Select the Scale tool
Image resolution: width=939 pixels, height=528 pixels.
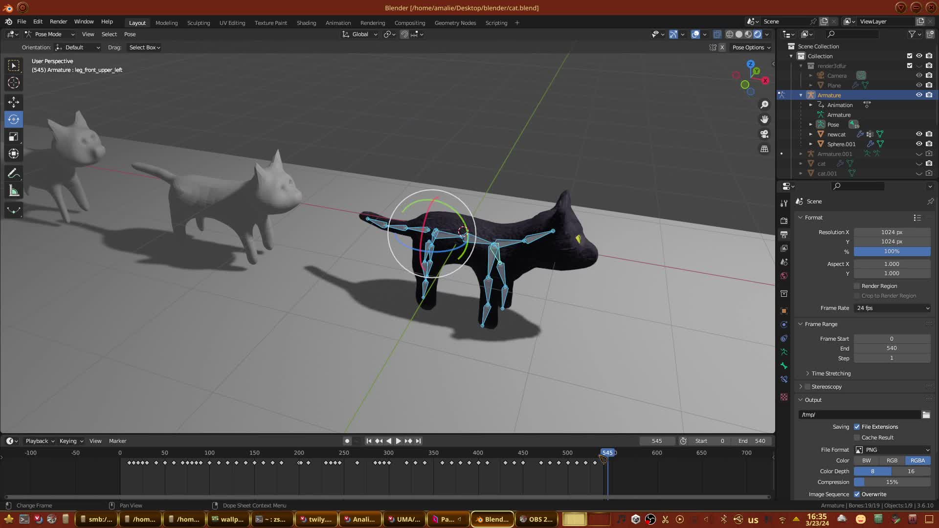click(14, 137)
